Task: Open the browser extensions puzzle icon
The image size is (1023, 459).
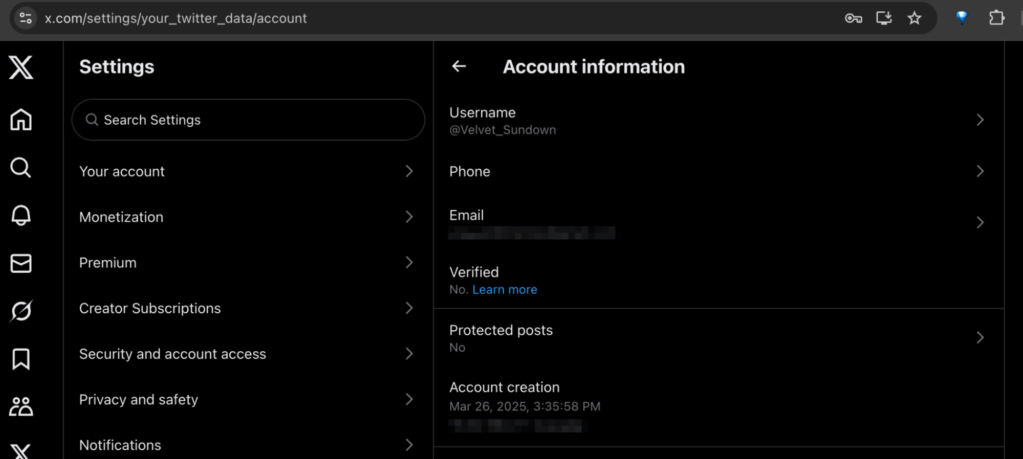Action: pos(996,18)
